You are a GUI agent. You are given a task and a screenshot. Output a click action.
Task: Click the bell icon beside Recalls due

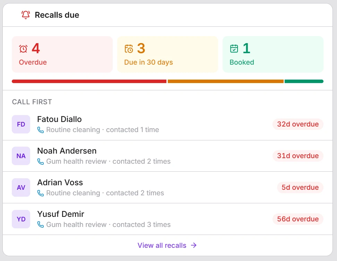click(x=26, y=15)
